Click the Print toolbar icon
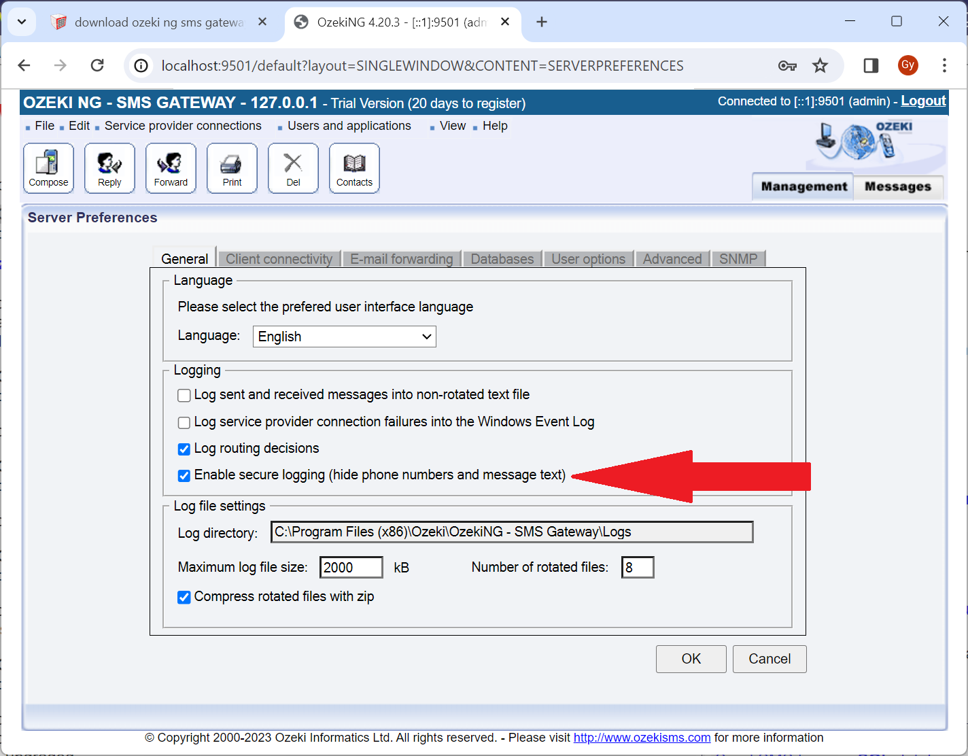This screenshot has height=756, width=968. [x=232, y=168]
